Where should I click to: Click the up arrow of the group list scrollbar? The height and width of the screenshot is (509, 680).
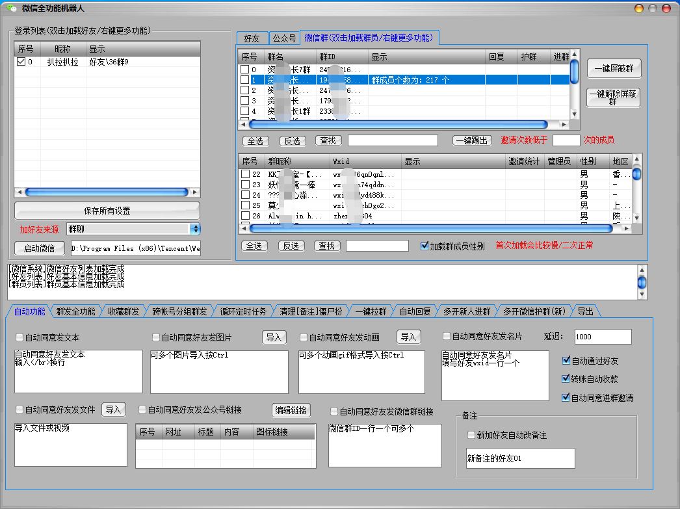pos(574,55)
